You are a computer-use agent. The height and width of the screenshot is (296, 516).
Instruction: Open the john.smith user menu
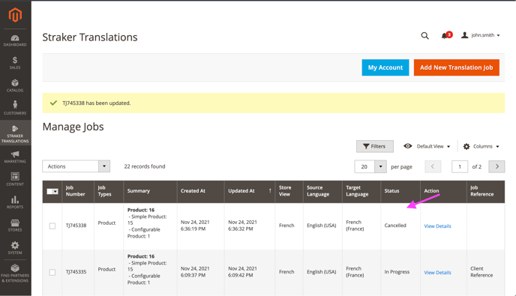[x=481, y=35]
